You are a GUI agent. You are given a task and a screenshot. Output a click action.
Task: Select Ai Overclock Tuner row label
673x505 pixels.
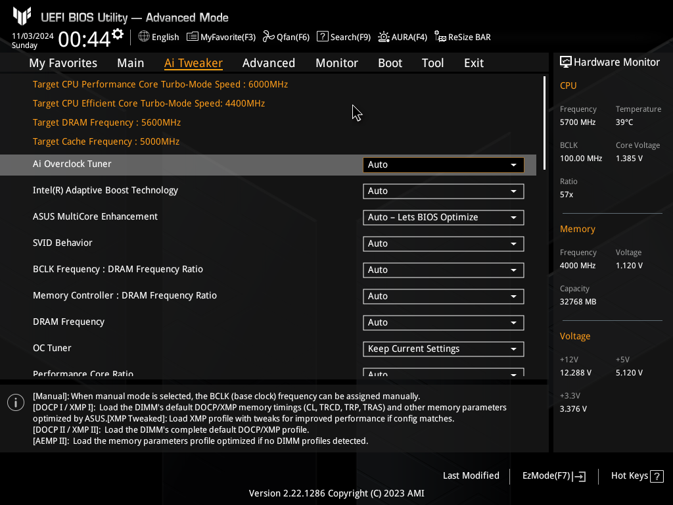[x=72, y=164]
